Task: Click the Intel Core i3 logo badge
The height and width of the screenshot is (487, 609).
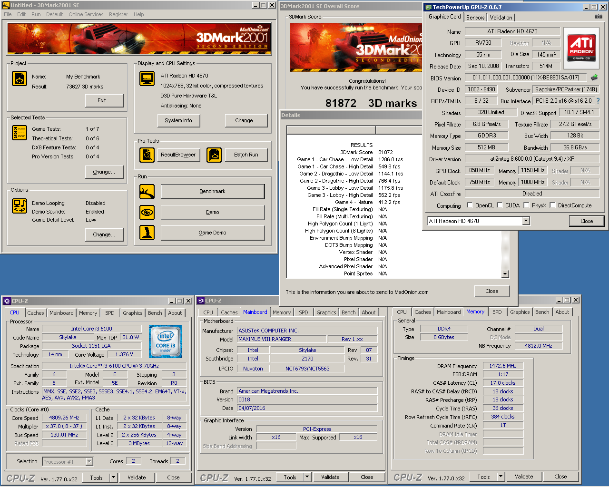Action: 165,341
